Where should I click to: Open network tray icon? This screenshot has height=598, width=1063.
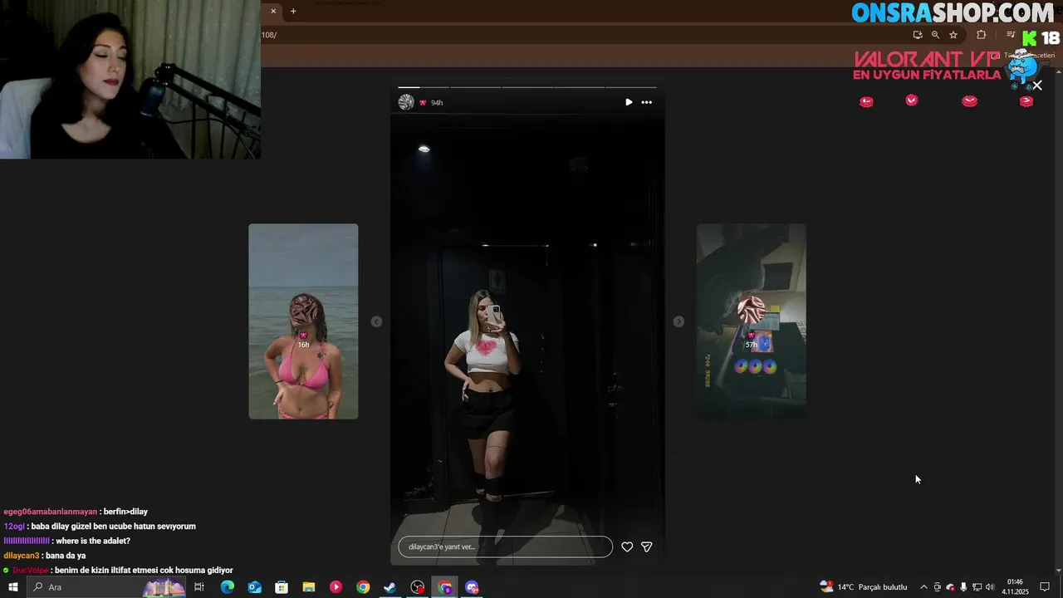977,587
